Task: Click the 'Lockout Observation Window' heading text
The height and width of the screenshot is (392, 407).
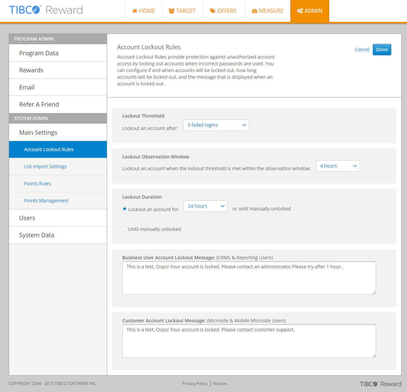Action: pyautogui.click(x=155, y=157)
